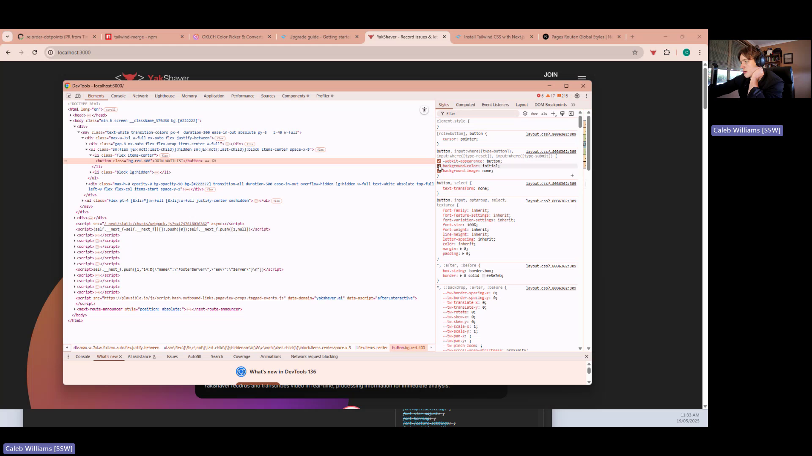812x456 pixels.
Task: Close the What's new drawer tab
Action: 120,357
